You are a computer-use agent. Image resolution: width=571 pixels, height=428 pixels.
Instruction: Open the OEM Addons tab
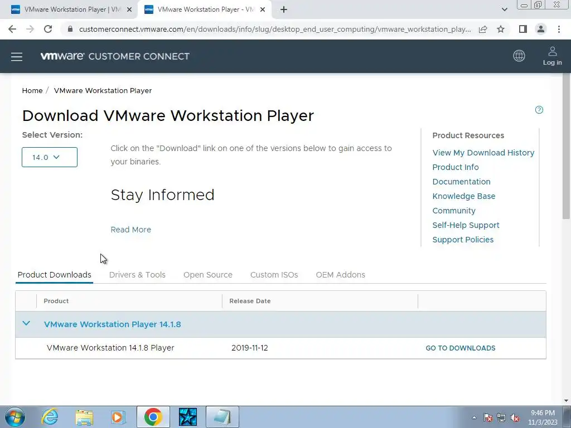click(341, 275)
